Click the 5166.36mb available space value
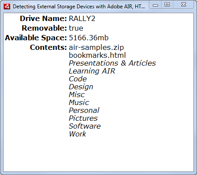The image size is (197, 175). [88, 38]
